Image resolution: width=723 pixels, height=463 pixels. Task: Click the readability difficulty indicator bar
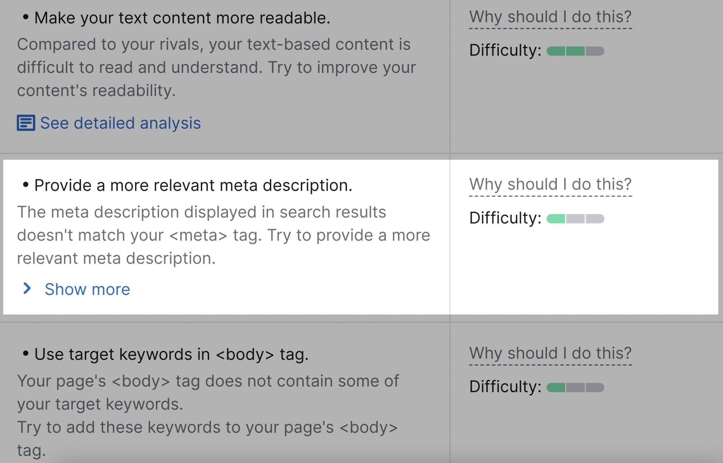[575, 51]
